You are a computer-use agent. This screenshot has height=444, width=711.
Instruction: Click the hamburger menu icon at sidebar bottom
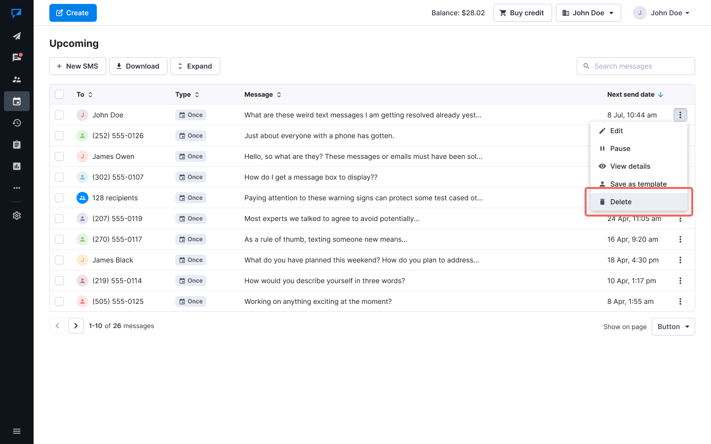pyautogui.click(x=17, y=431)
